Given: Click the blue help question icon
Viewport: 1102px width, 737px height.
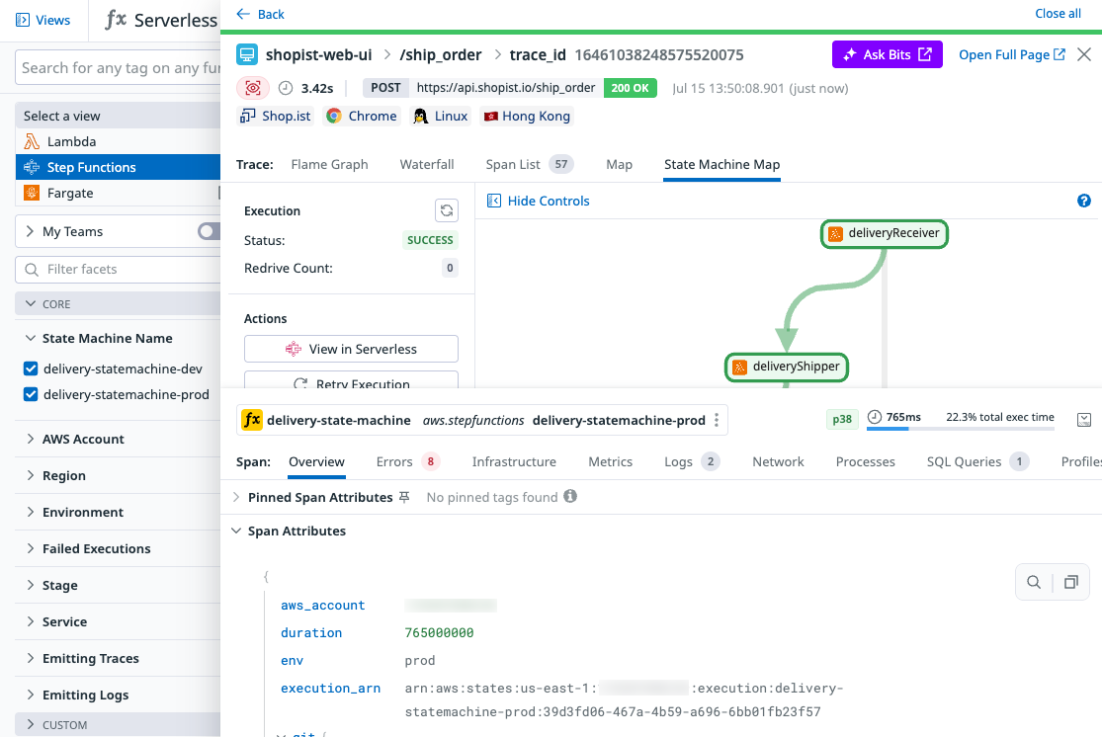Looking at the screenshot, I should (1084, 201).
